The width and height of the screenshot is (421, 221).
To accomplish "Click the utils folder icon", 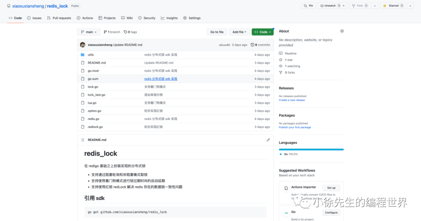I will coord(83,55).
